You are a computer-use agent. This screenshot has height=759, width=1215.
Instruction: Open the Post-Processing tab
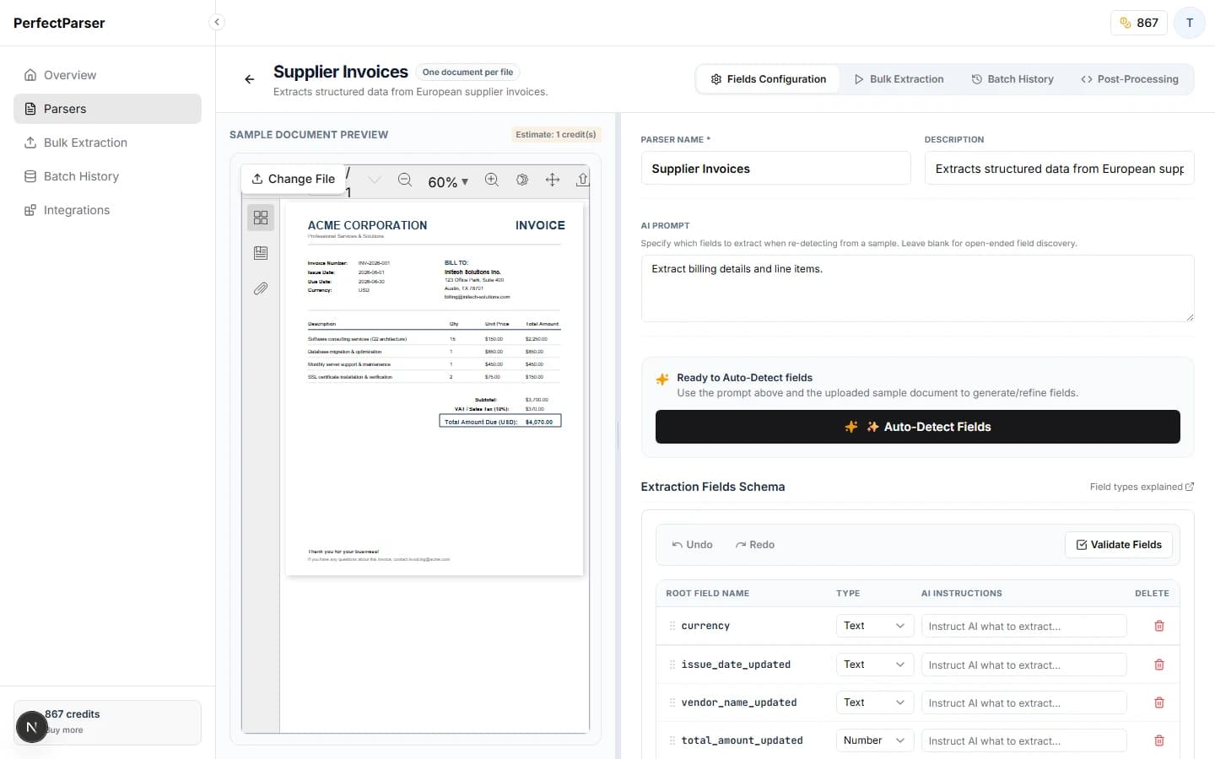tap(1130, 79)
